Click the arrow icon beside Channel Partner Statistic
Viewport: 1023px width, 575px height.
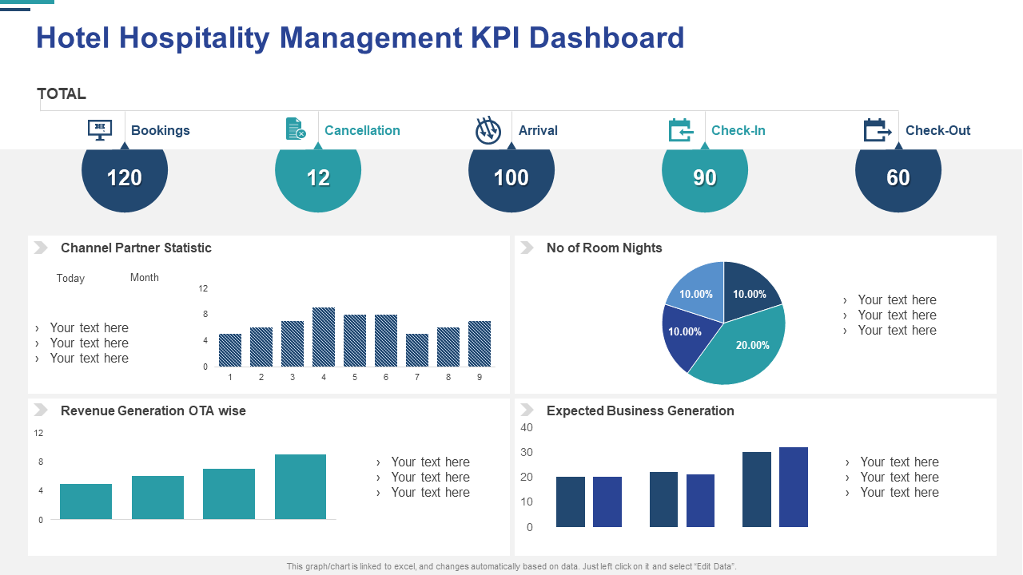pos(40,248)
